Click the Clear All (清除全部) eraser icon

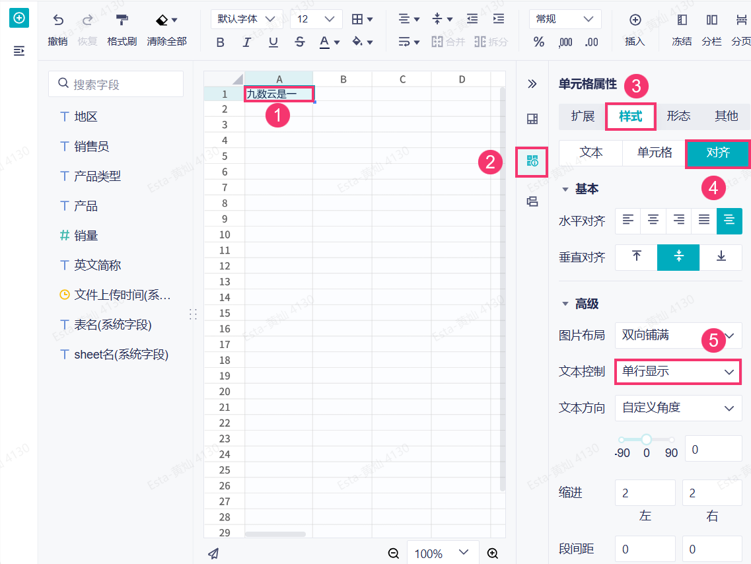pos(162,20)
